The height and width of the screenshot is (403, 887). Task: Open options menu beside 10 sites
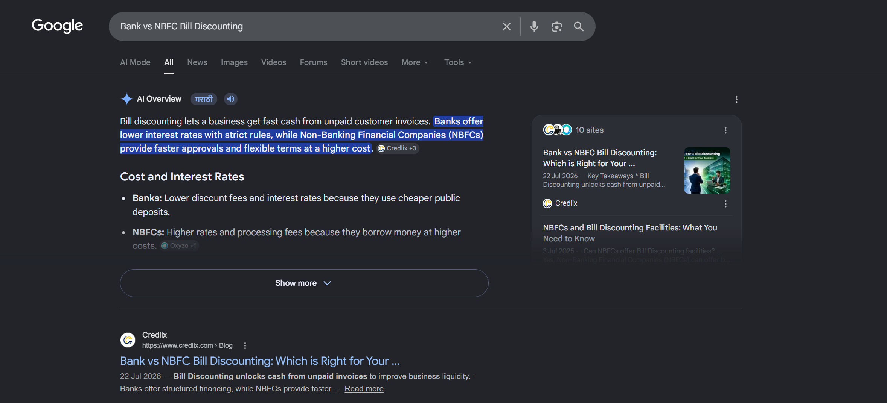point(725,130)
